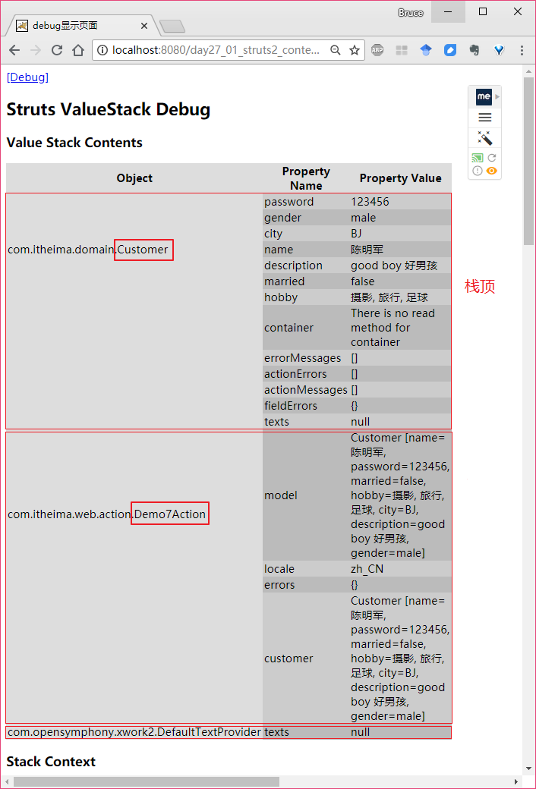Open the Chrome three-dot menu

[x=522, y=50]
